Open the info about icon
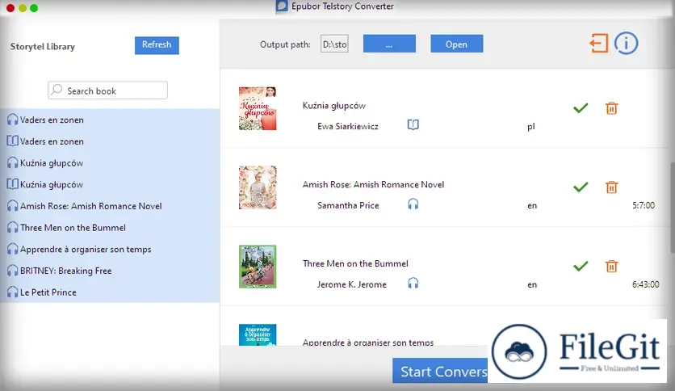The image size is (675, 391). (x=626, y=44)
